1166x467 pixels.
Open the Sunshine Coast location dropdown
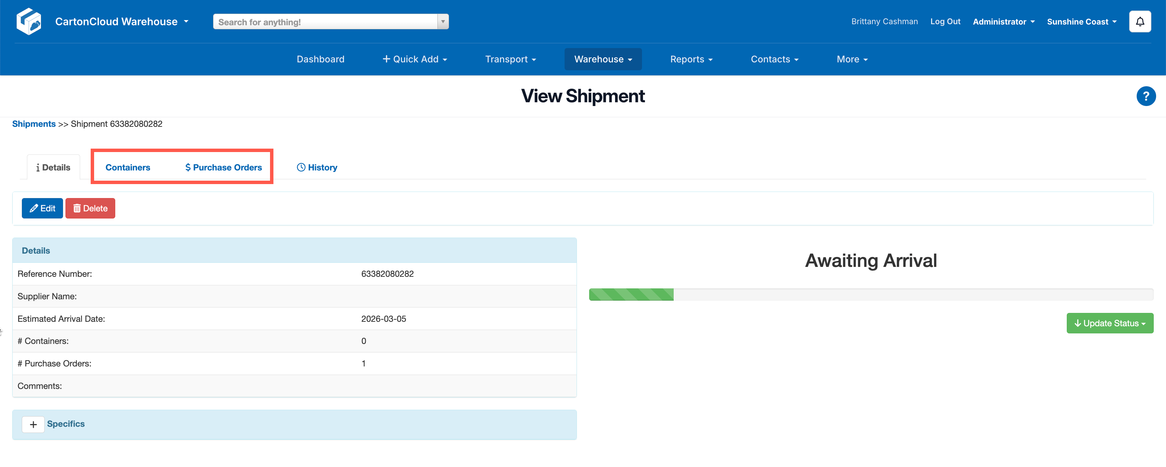click(1081, 22)
